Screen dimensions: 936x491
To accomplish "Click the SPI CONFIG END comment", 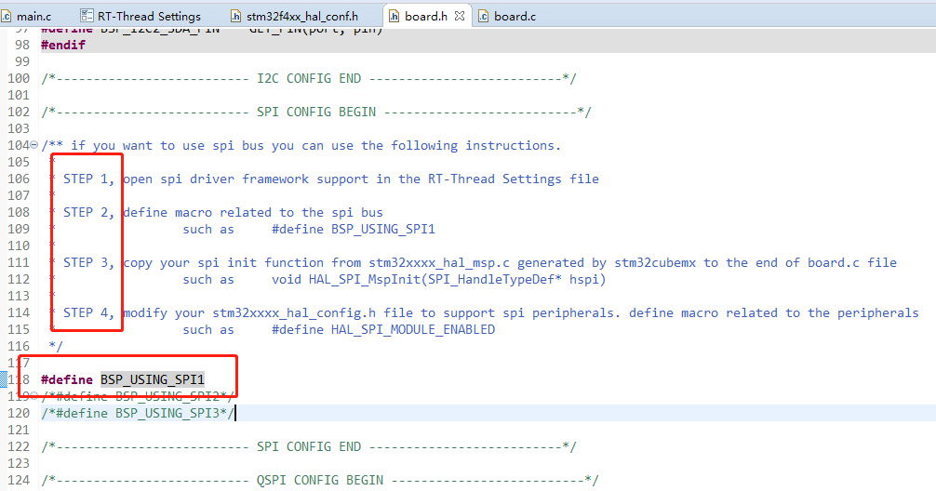I will click(x=309, y=447).
